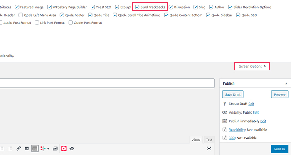The height and width of the screenshot is (155, 291).
Task: Enable the Link Post Format checkbox
Action: click(37, 22)
